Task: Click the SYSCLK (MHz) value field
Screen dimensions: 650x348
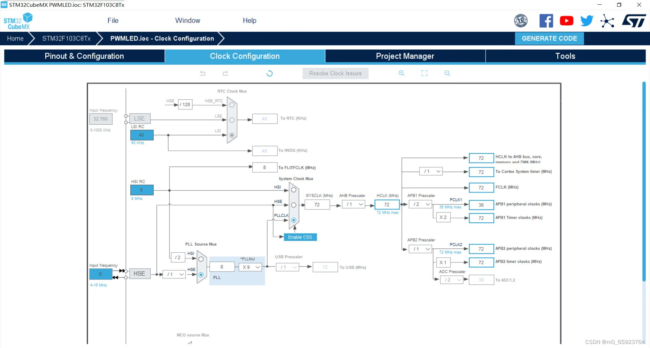Action: [x=317, y=204]
